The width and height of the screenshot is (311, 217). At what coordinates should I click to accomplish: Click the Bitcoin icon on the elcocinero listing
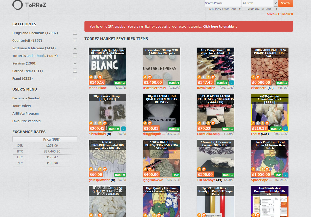[253, 77]
